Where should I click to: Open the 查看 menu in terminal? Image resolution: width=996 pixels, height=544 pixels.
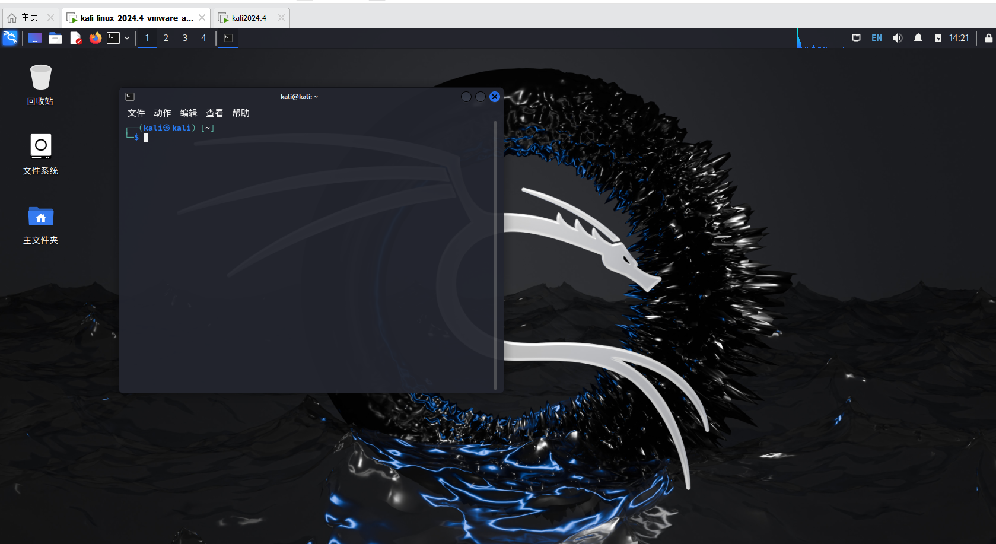point(215,113)
